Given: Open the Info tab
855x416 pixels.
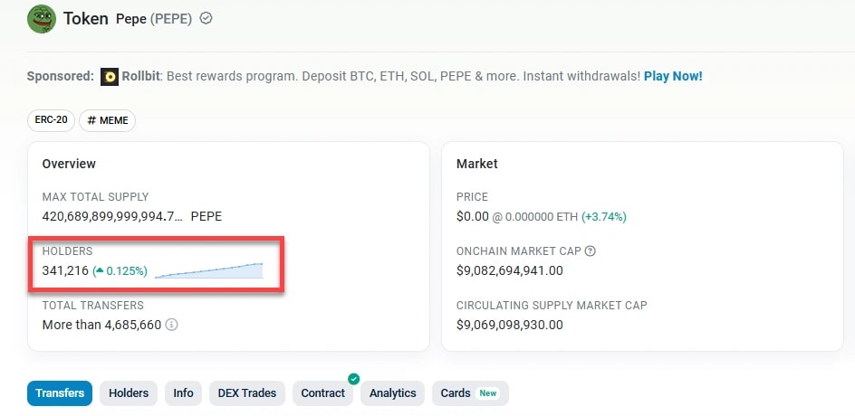Looking at the screenshot, I should (183, 393).
